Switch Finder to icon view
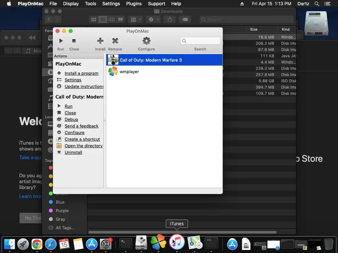This screenshot has height=253, width=338. [94, 19]
